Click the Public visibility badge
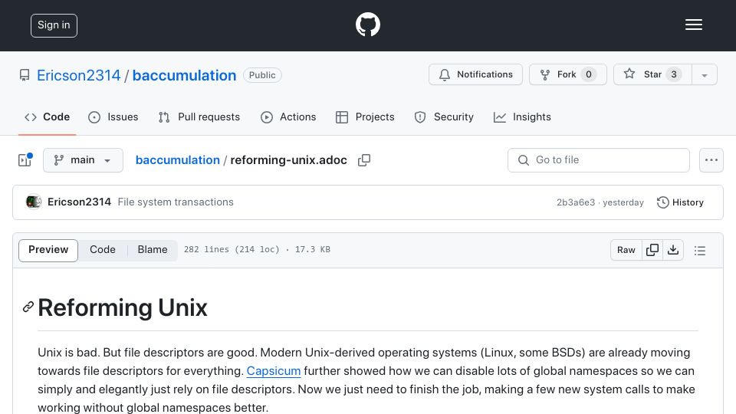Image resolution: width=736 pixels, height=414 pixels. [262, 75]
